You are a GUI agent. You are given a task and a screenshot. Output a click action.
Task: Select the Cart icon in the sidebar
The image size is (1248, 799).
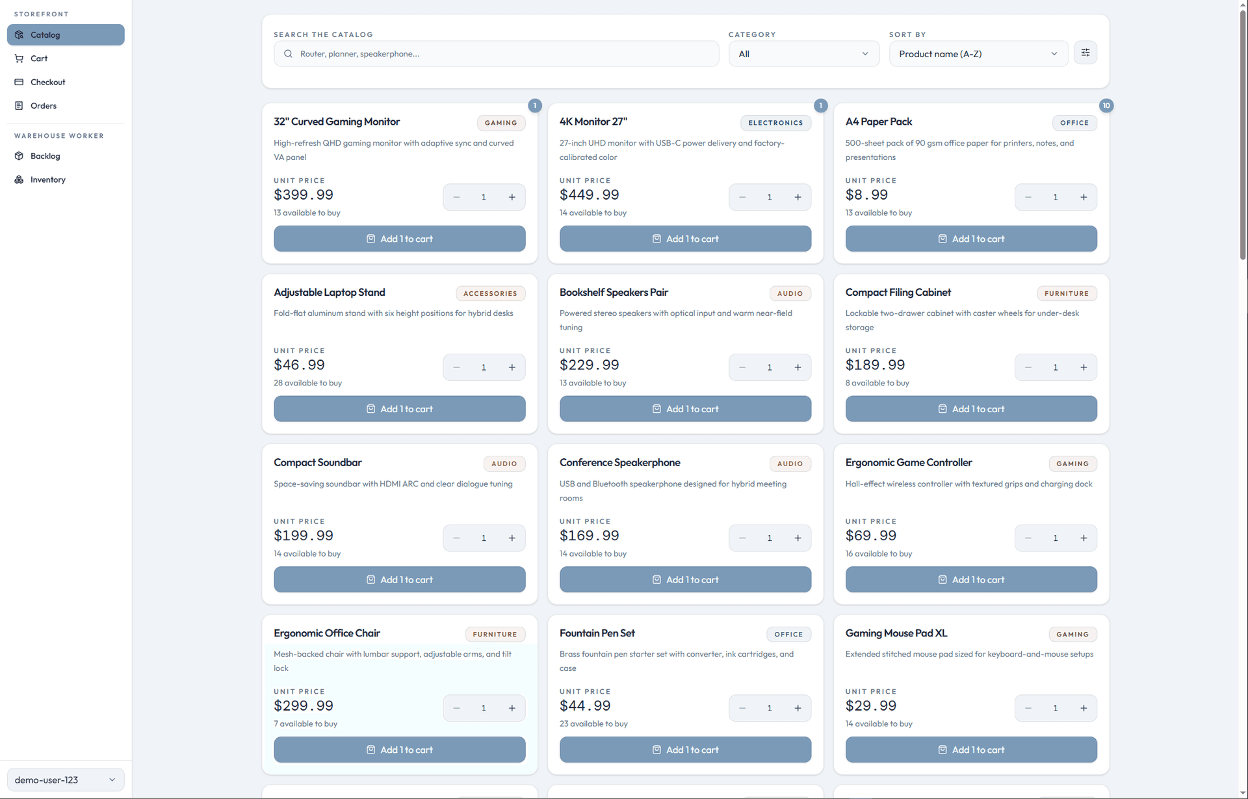[x=19, y=58]
